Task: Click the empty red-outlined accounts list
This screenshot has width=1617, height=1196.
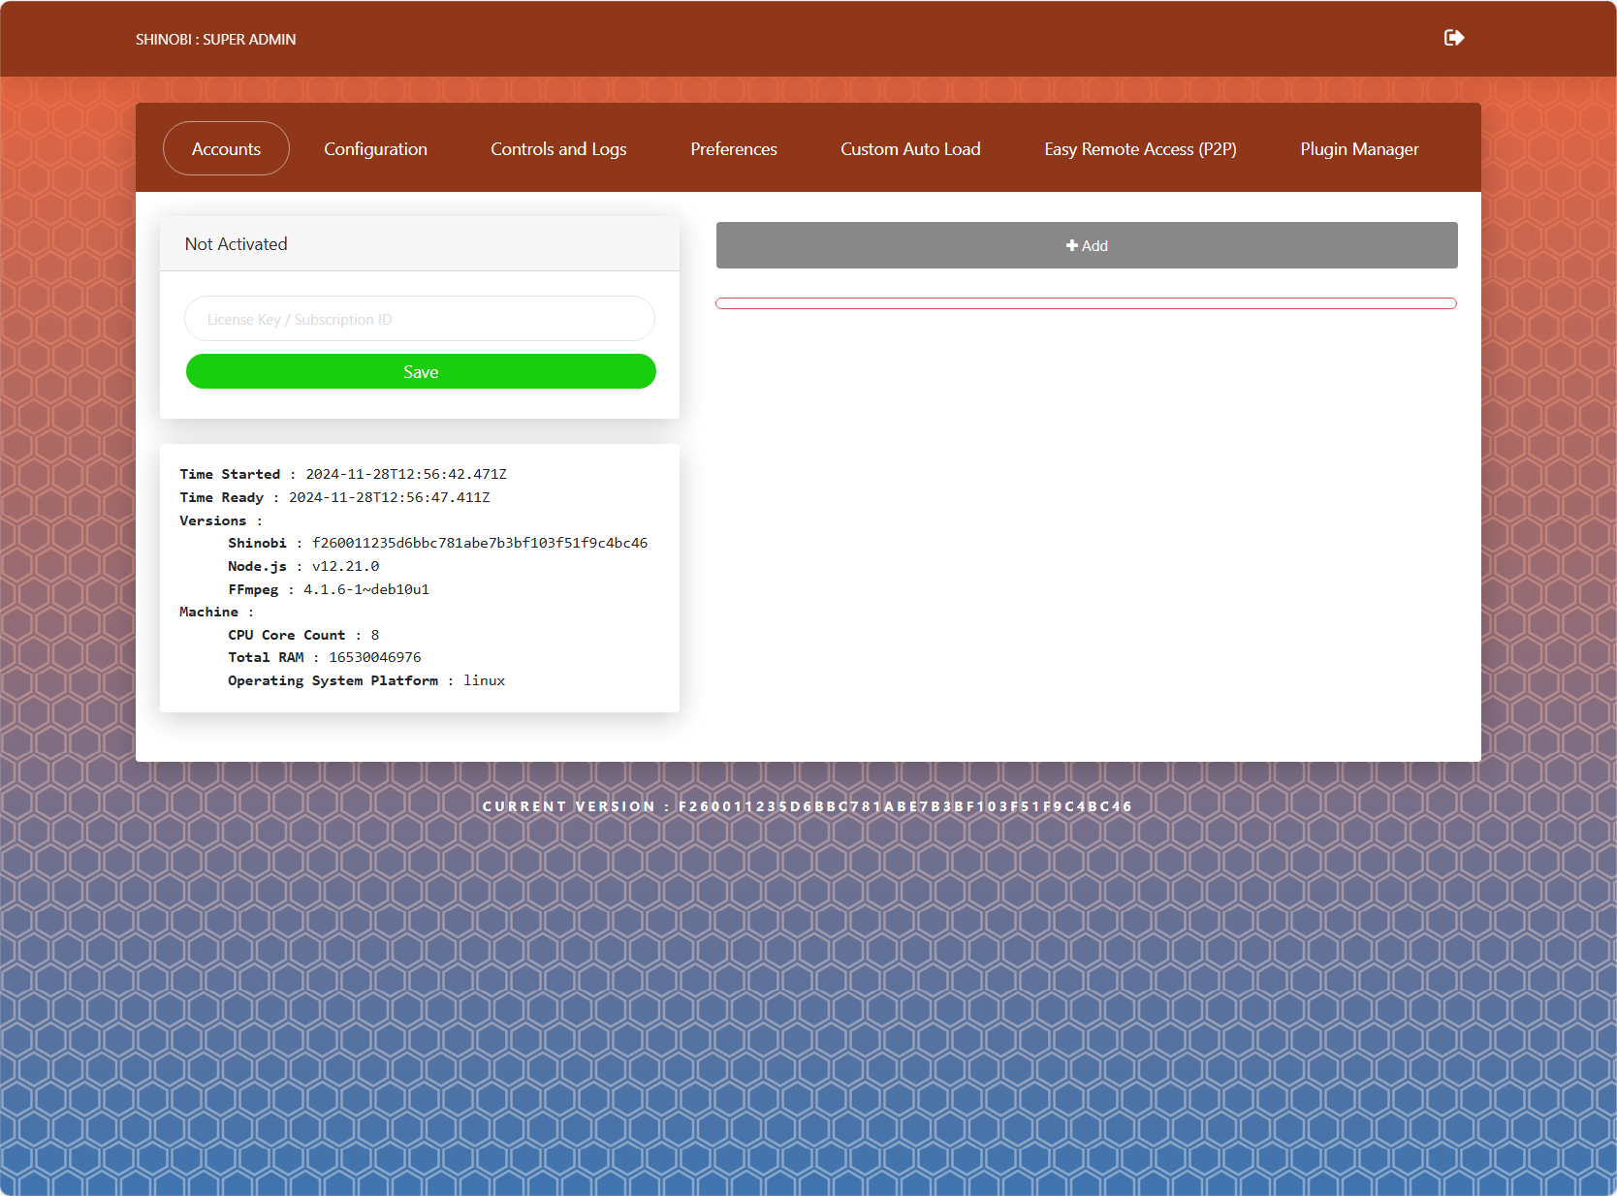Action: click(x=1086, y=303)
